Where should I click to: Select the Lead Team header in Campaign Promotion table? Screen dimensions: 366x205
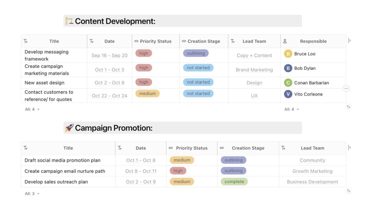(312, 148)
